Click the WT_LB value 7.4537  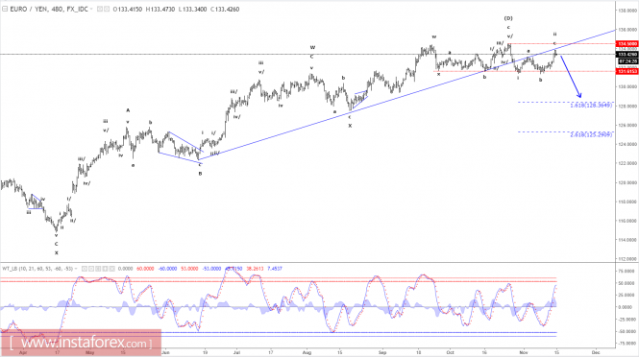[274, 269]
